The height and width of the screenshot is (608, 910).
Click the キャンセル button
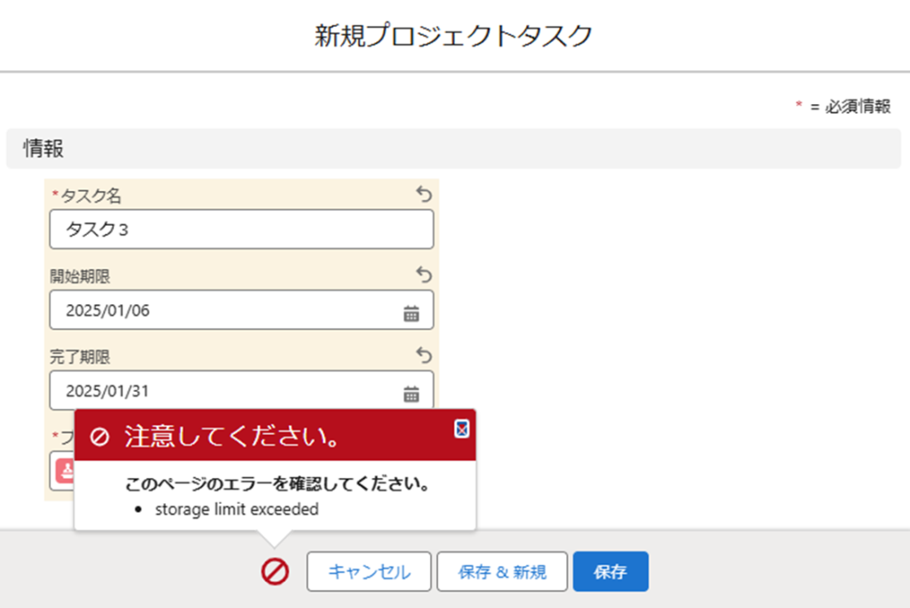pyautogui.click(x=369, y=572)
